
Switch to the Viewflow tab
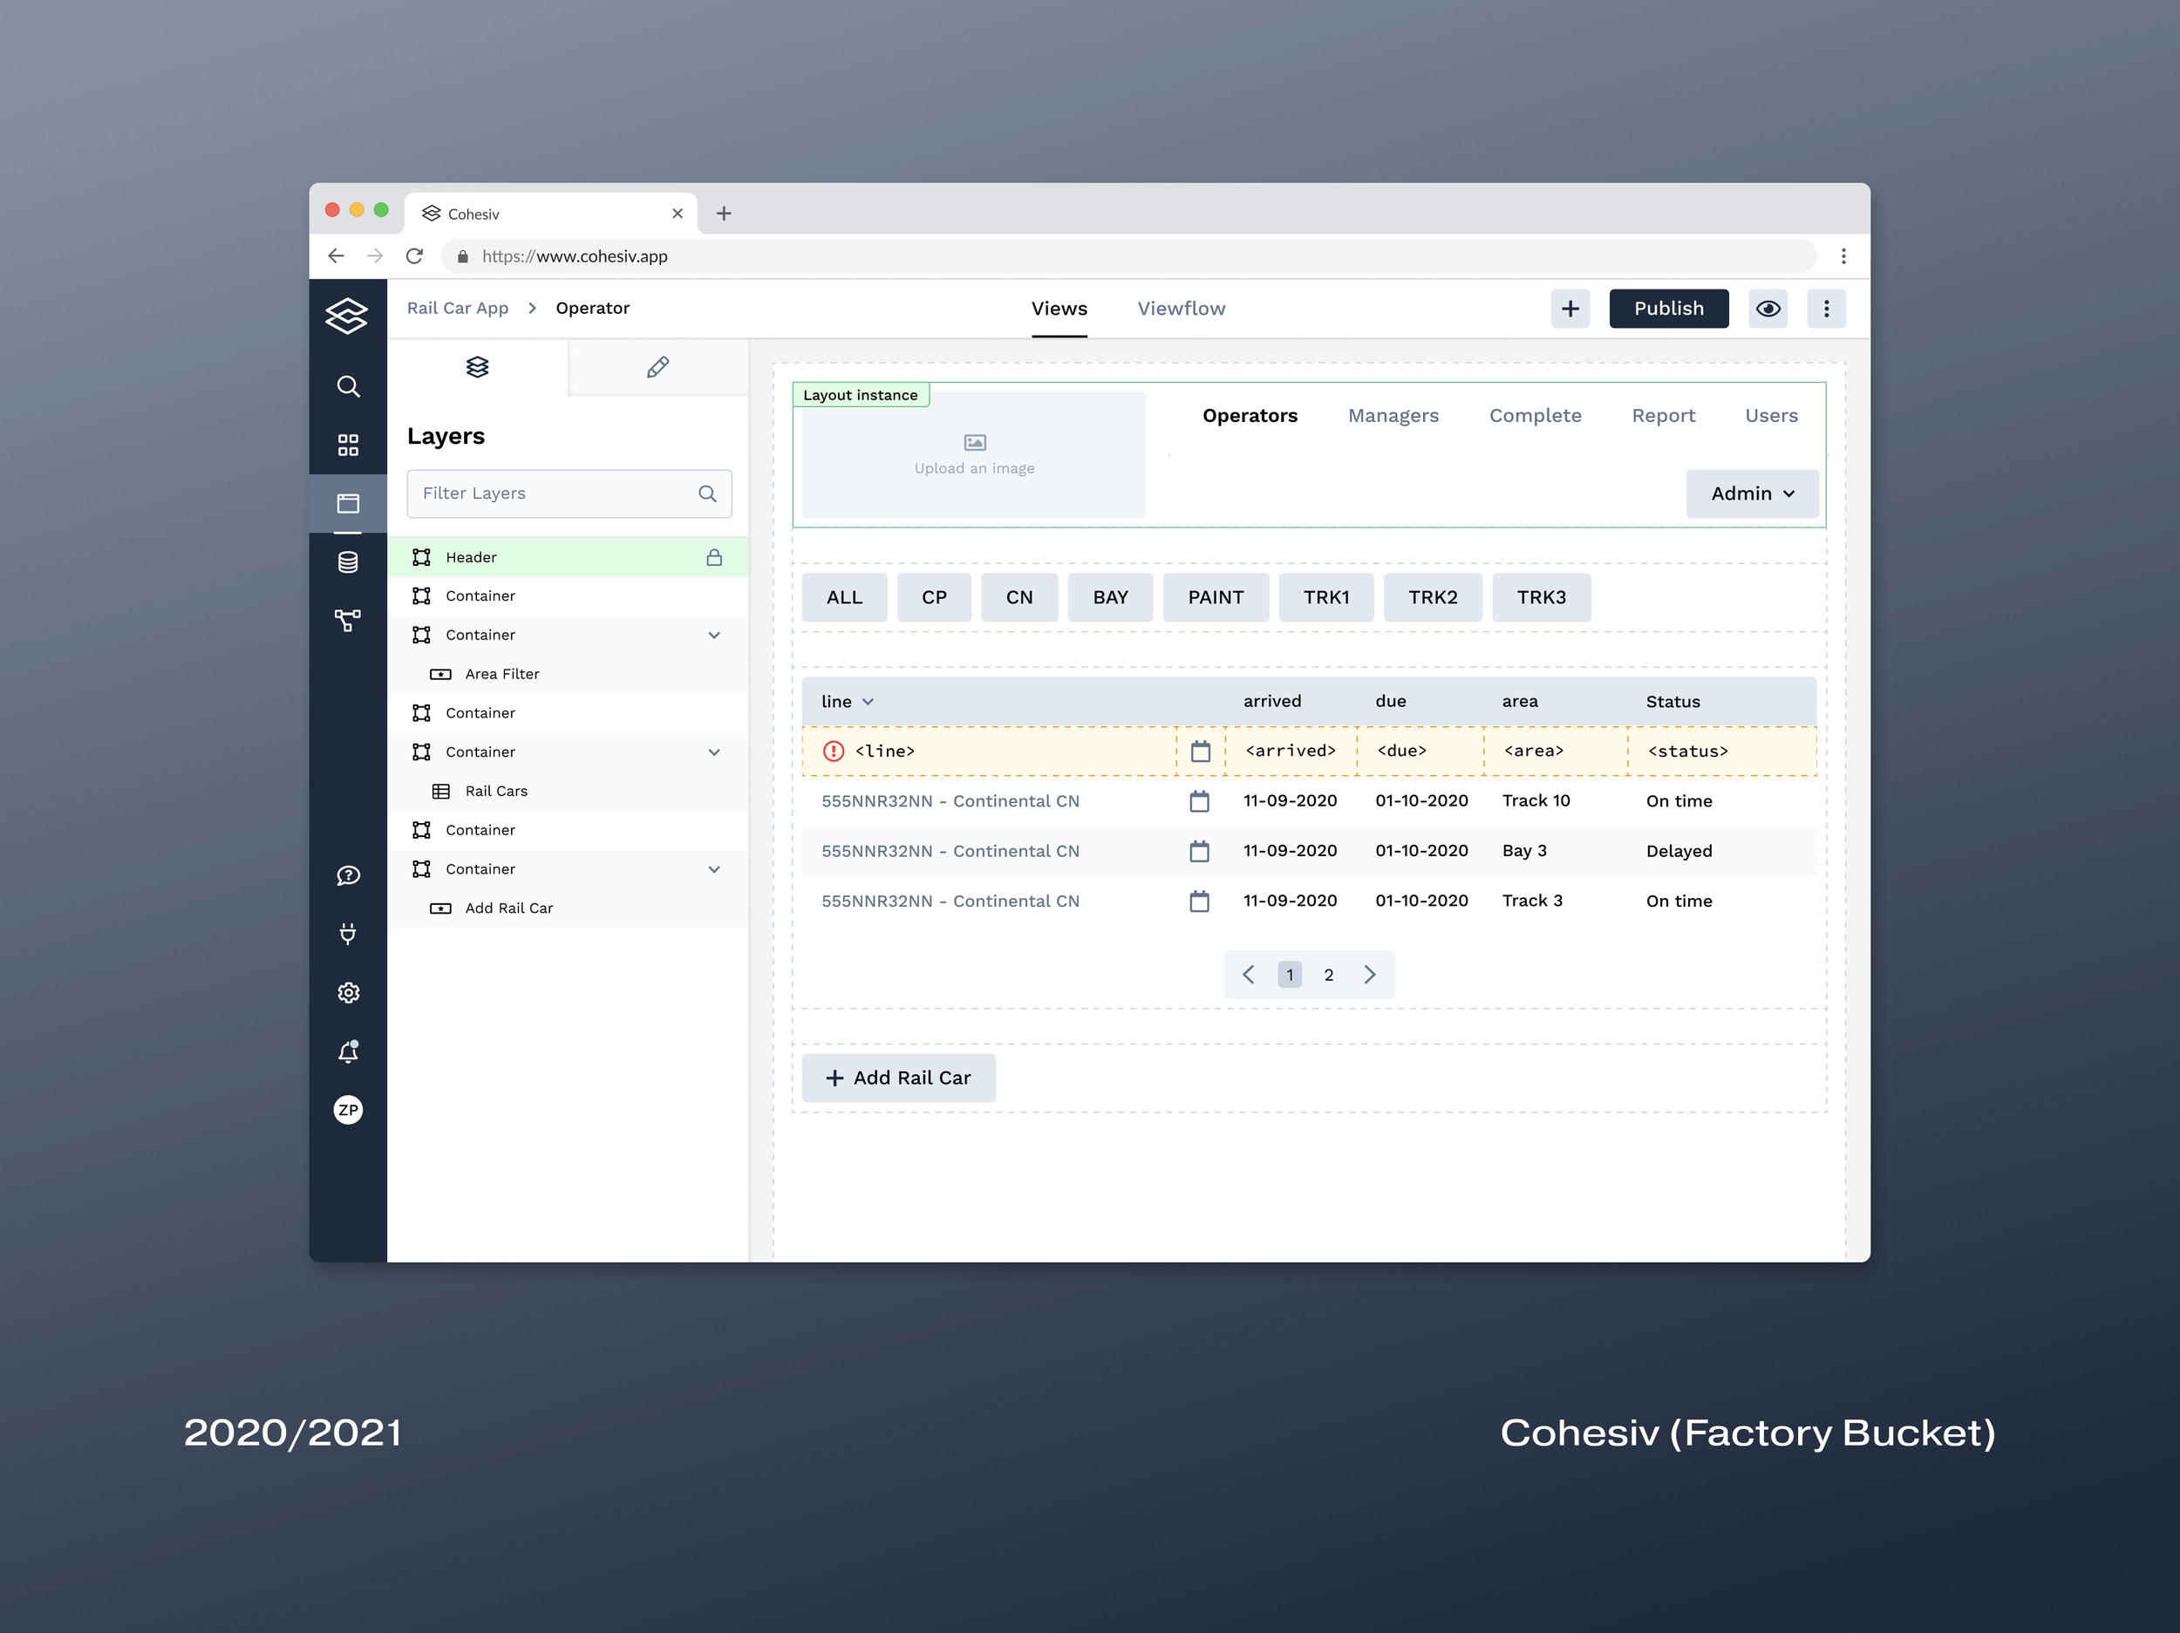tap(1181, 309)
